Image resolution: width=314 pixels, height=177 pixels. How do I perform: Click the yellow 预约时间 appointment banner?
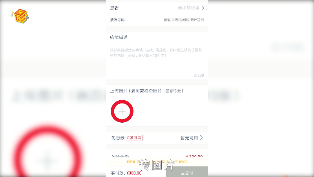157,162
